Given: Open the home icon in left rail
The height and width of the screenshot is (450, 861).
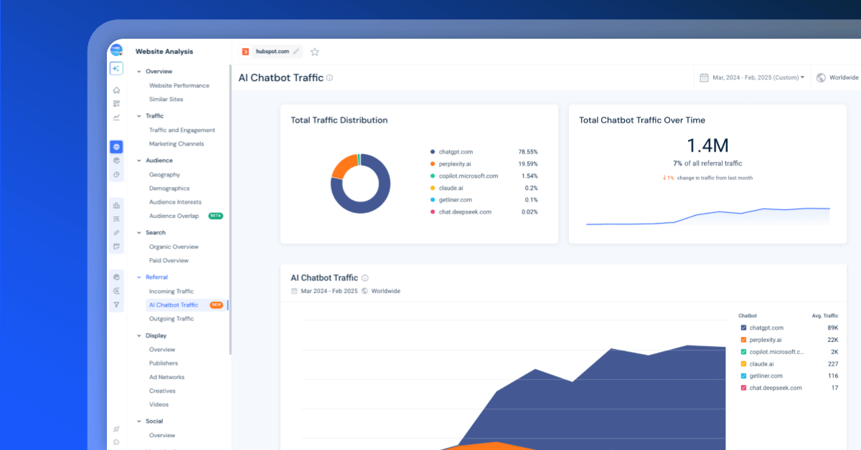Looking at the screenshot, I should (x=116, y=90).
